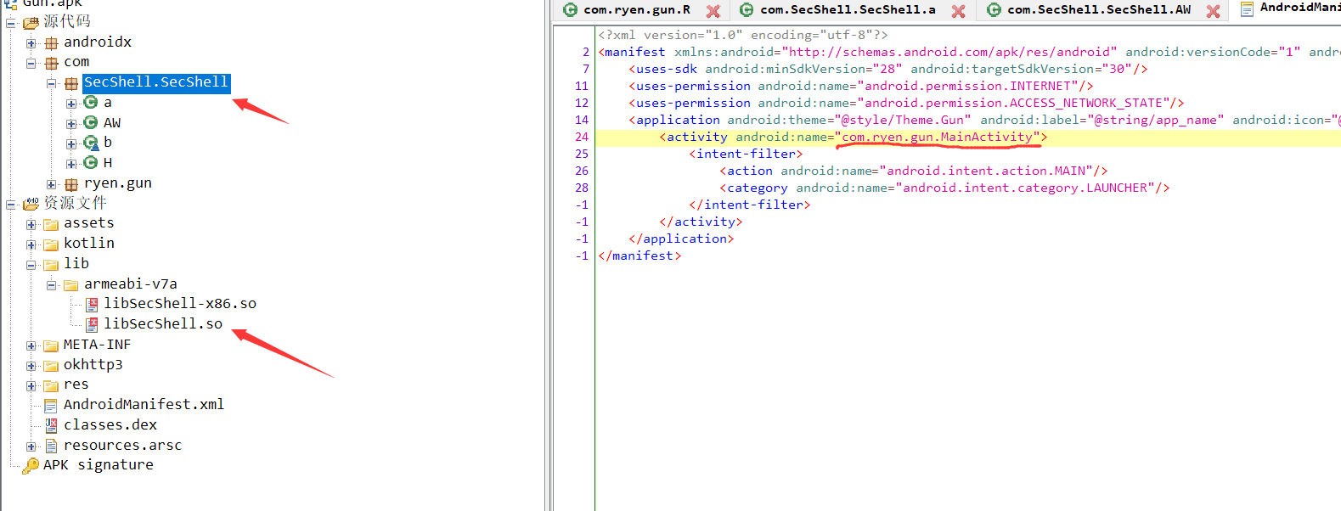Collapse the com package node
Screen dimensions: 1341x511
click(x=31, y=63)
